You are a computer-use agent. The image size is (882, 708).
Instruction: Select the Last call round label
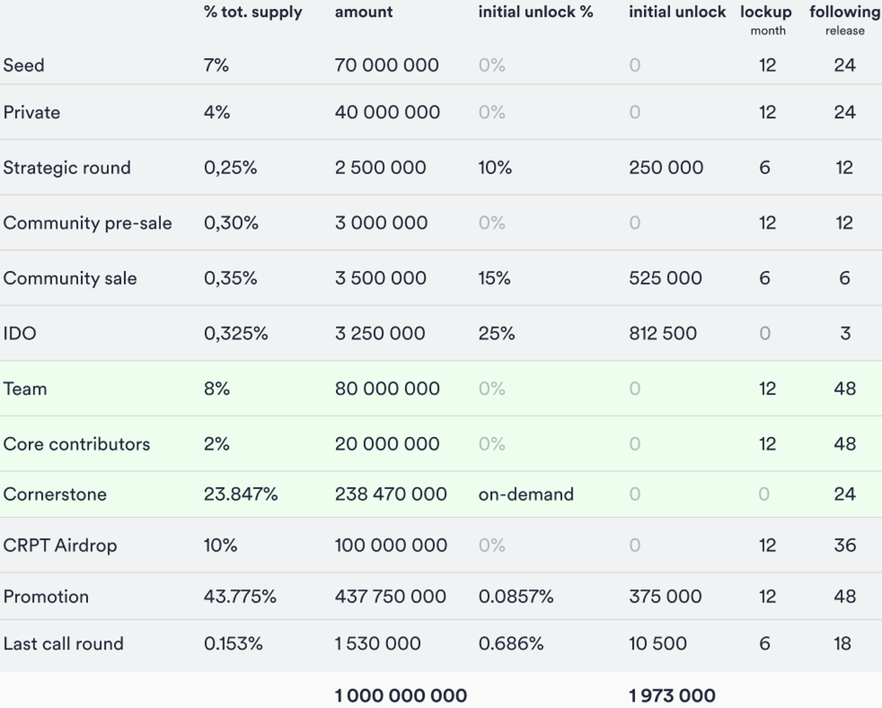click(63, 644)
